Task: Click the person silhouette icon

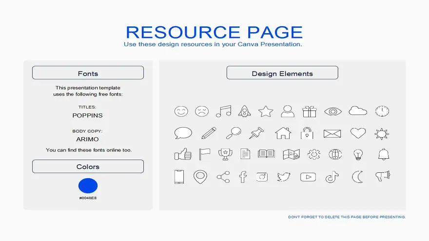Action: point(288,111)
